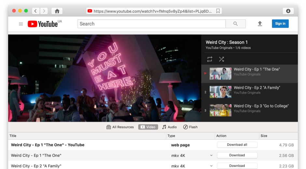Toggle playlist loop icon
This screenshot has width=306, height=169.
(x=210, y=59)
